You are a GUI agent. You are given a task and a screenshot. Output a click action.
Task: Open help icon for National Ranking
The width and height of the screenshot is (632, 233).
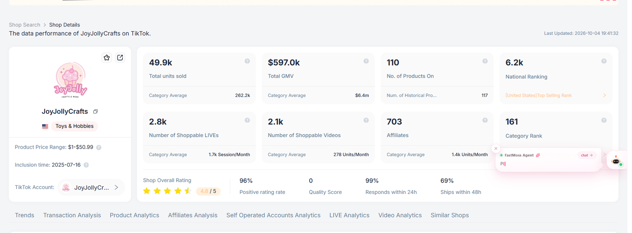click(x=604, y=61)
